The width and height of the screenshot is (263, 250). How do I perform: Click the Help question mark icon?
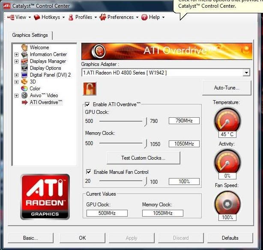144,17
